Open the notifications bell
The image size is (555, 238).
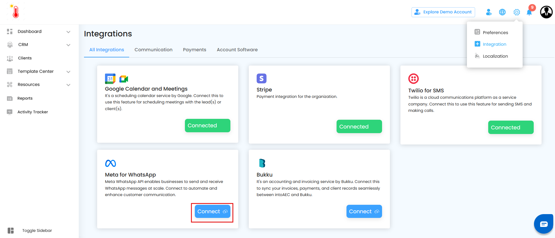(x=529, y=12)
